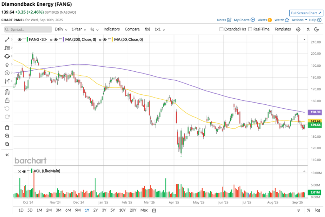This screenshot has height=217, width=325.
Task: Click the redo arrow icon
Action: [x=7, y=117]
